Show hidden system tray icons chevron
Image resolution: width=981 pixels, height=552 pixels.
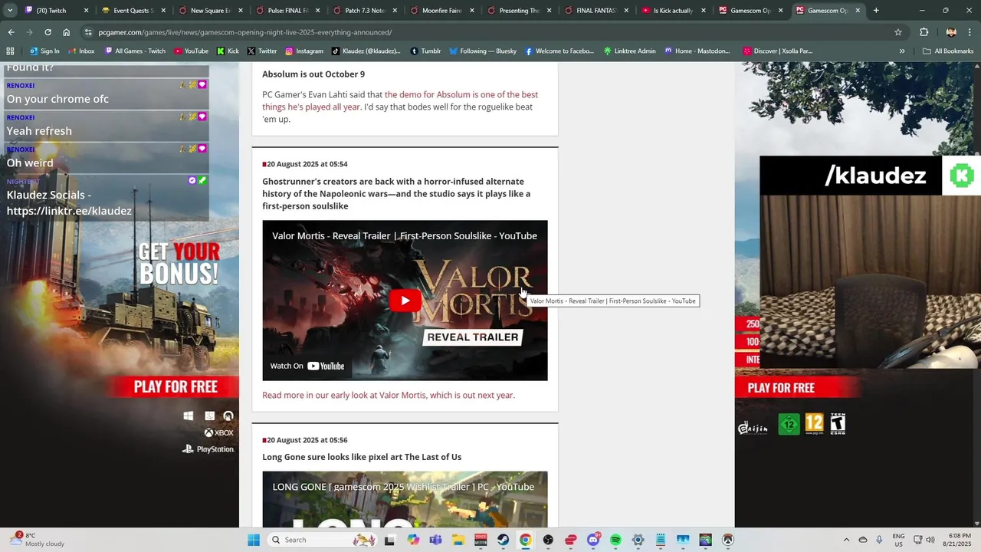pyautogui.click(x=846, y=540)
